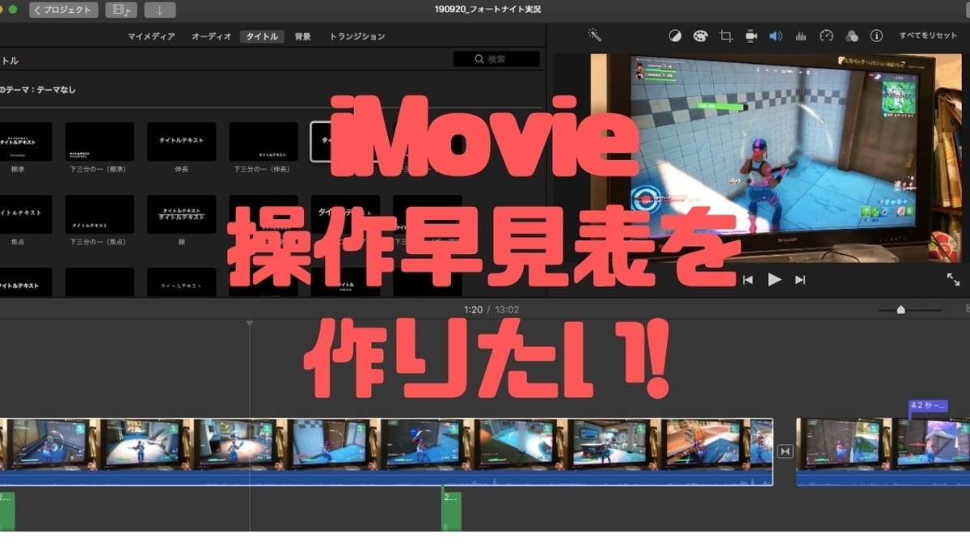Click the Fortnite video preview in the viewer
This screenshot has height=546, width=970.
click(774, 159)
